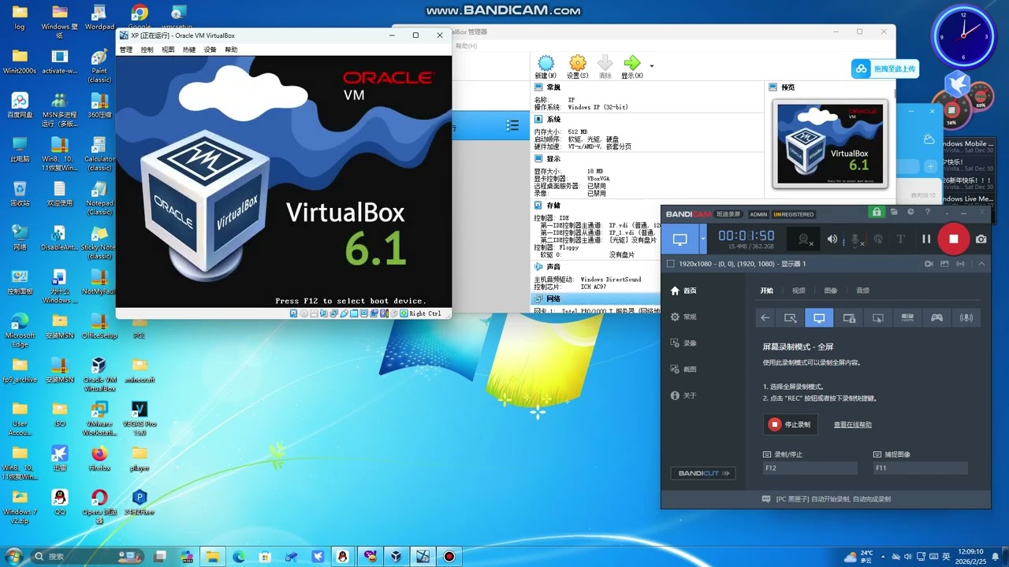Click VM list menu icon in VirtualBox manager
This screenshot has width=1009, height=567.
point(512,125)
